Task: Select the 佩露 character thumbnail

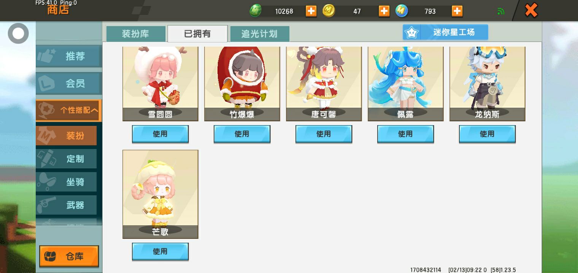Action: 405,84
